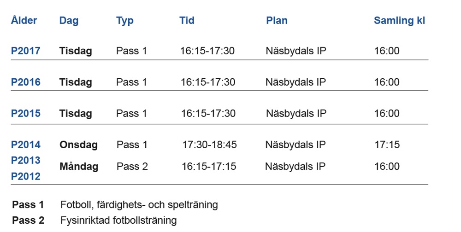This screenshot has width=461, height=232.
Task: Click the Samling kl column header
Action: (399, 21)
